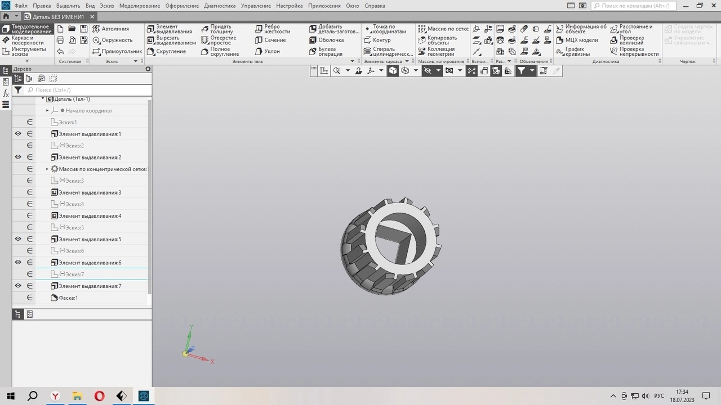Toggle visibility of Элемент выдавливания:5
721x405 pixels.
click(18, 239)
